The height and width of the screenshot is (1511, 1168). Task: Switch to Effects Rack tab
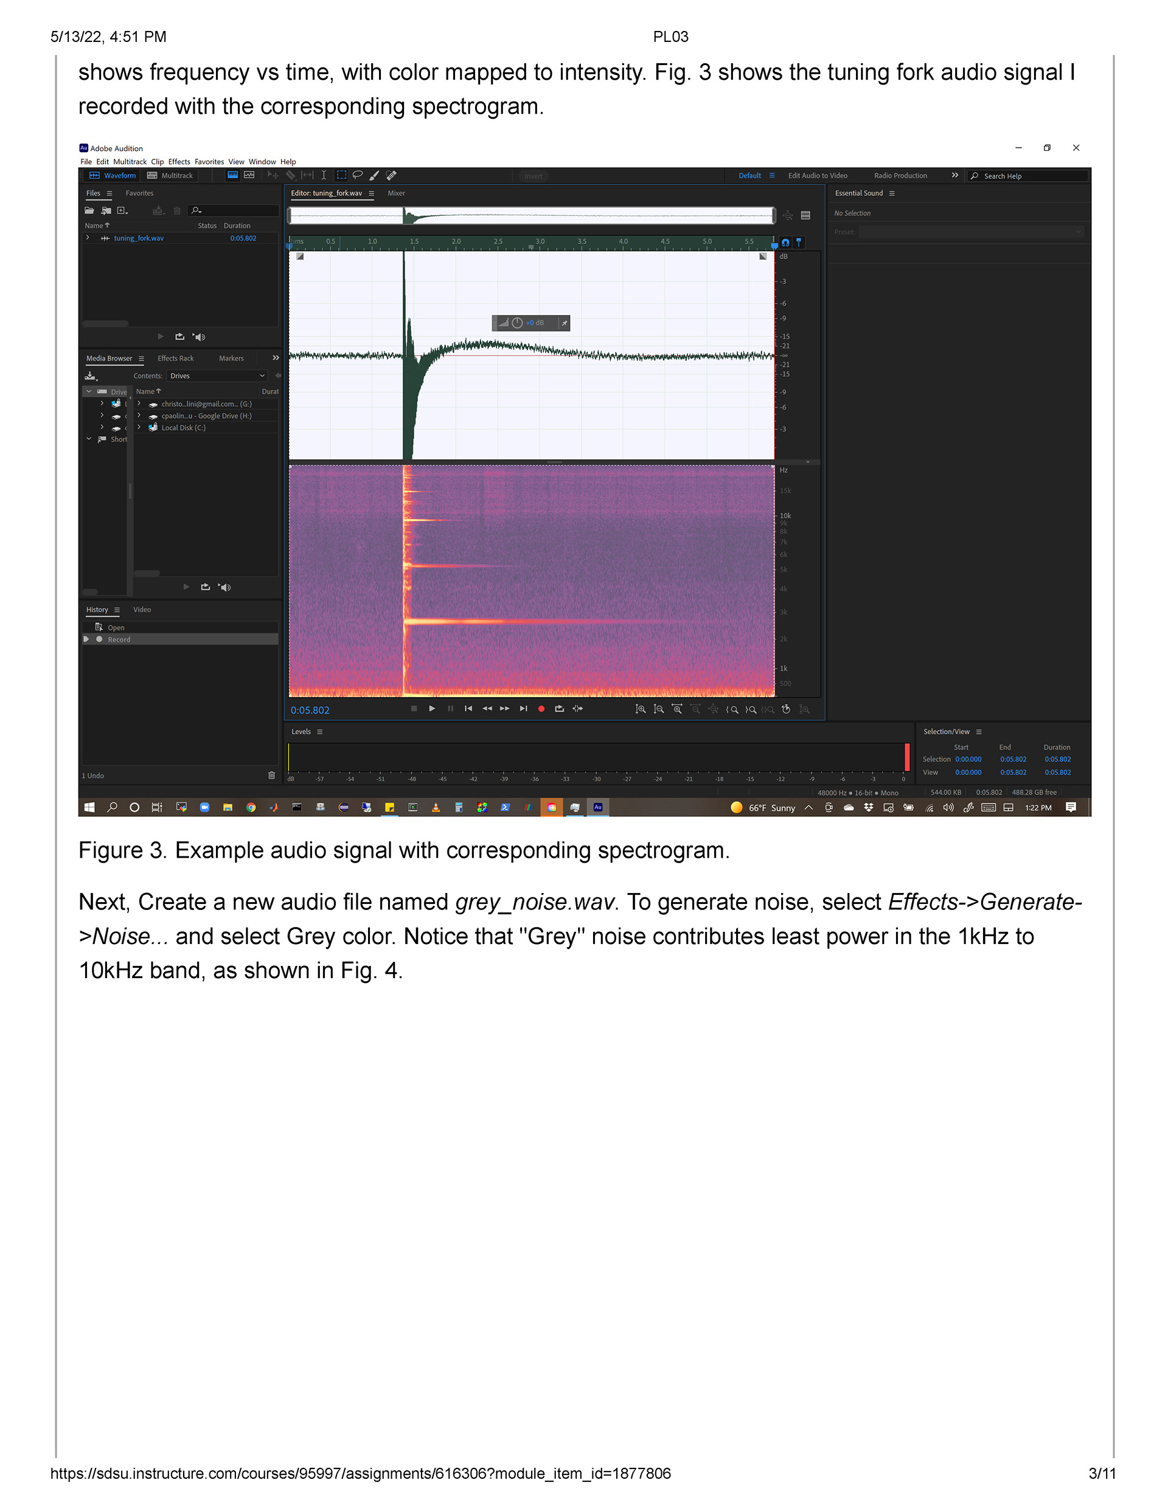(176, 358)
